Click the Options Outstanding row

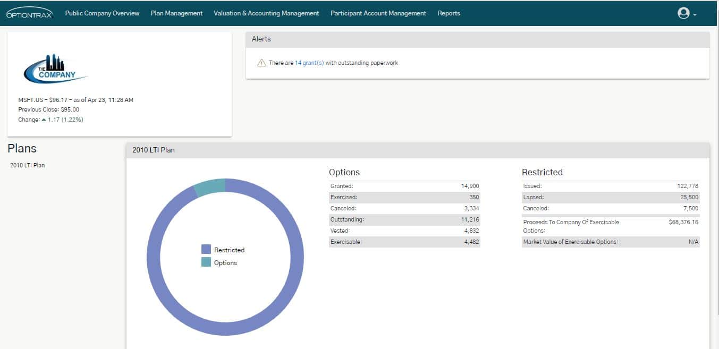tap(404, 219)
